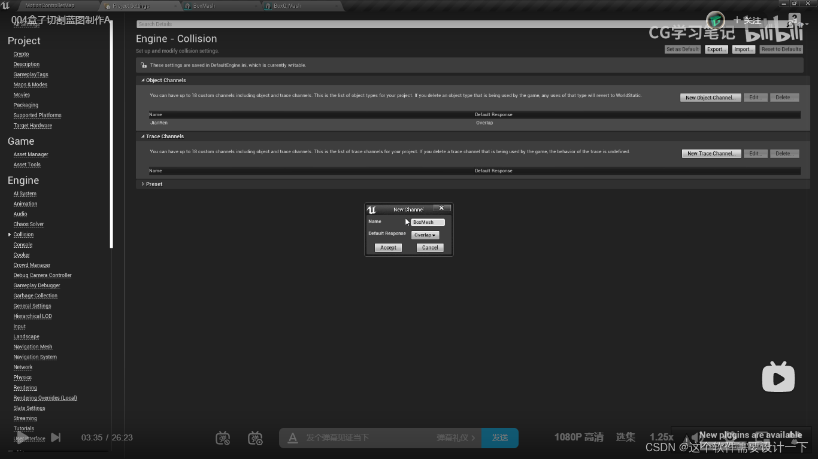Switch to the MotionControllerMap tab
The image size is (818, 459).
click(x=50, y=5)
